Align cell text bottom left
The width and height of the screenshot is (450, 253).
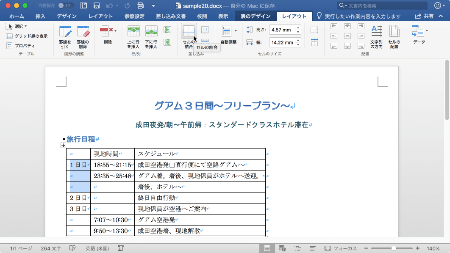[334, 46]
